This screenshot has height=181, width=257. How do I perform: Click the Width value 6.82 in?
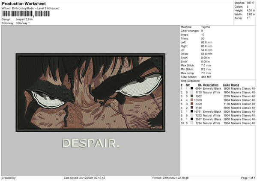251,15
